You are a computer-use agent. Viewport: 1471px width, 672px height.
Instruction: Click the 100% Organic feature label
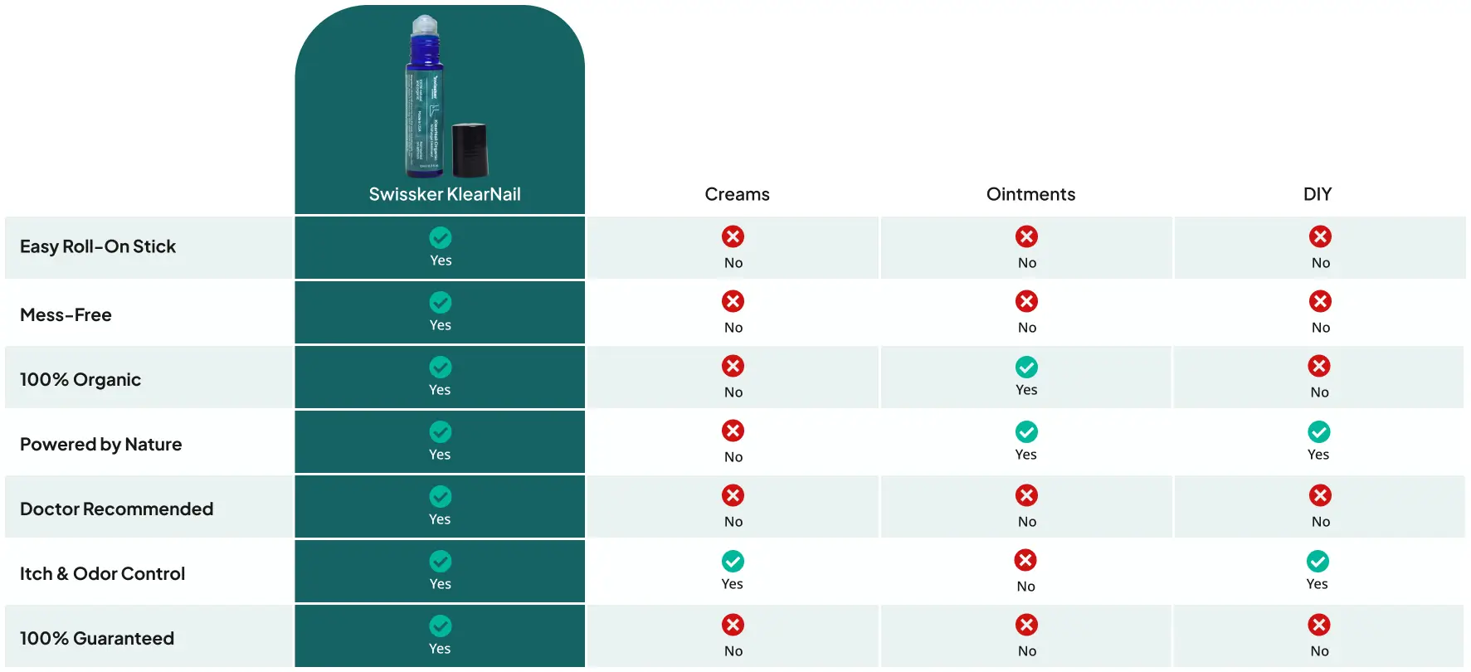(x=80, y=379)
